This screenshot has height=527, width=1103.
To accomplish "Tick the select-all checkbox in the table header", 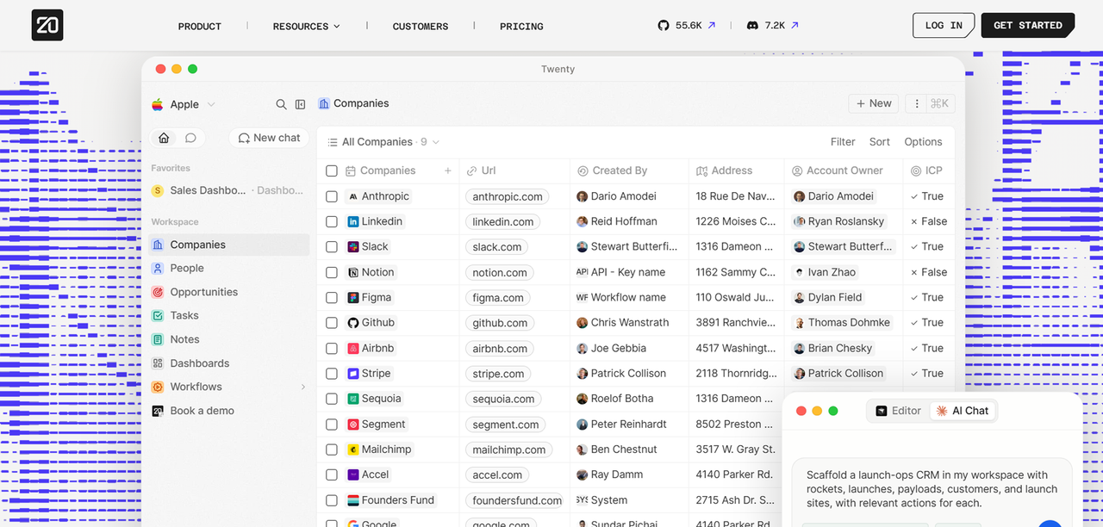I will (332, 170).
